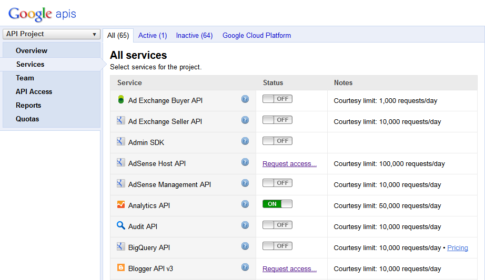Open help icon for Audit API

pos(245,225)
